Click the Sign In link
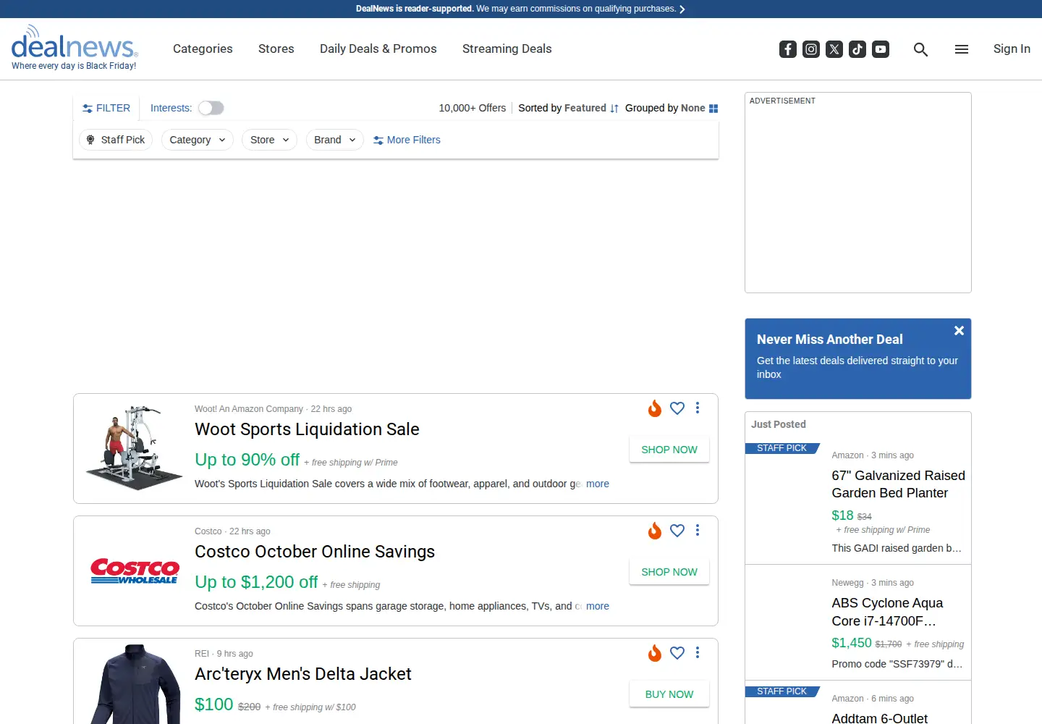The height and width of the screenshot is (724, 1042). [1012, 49]
